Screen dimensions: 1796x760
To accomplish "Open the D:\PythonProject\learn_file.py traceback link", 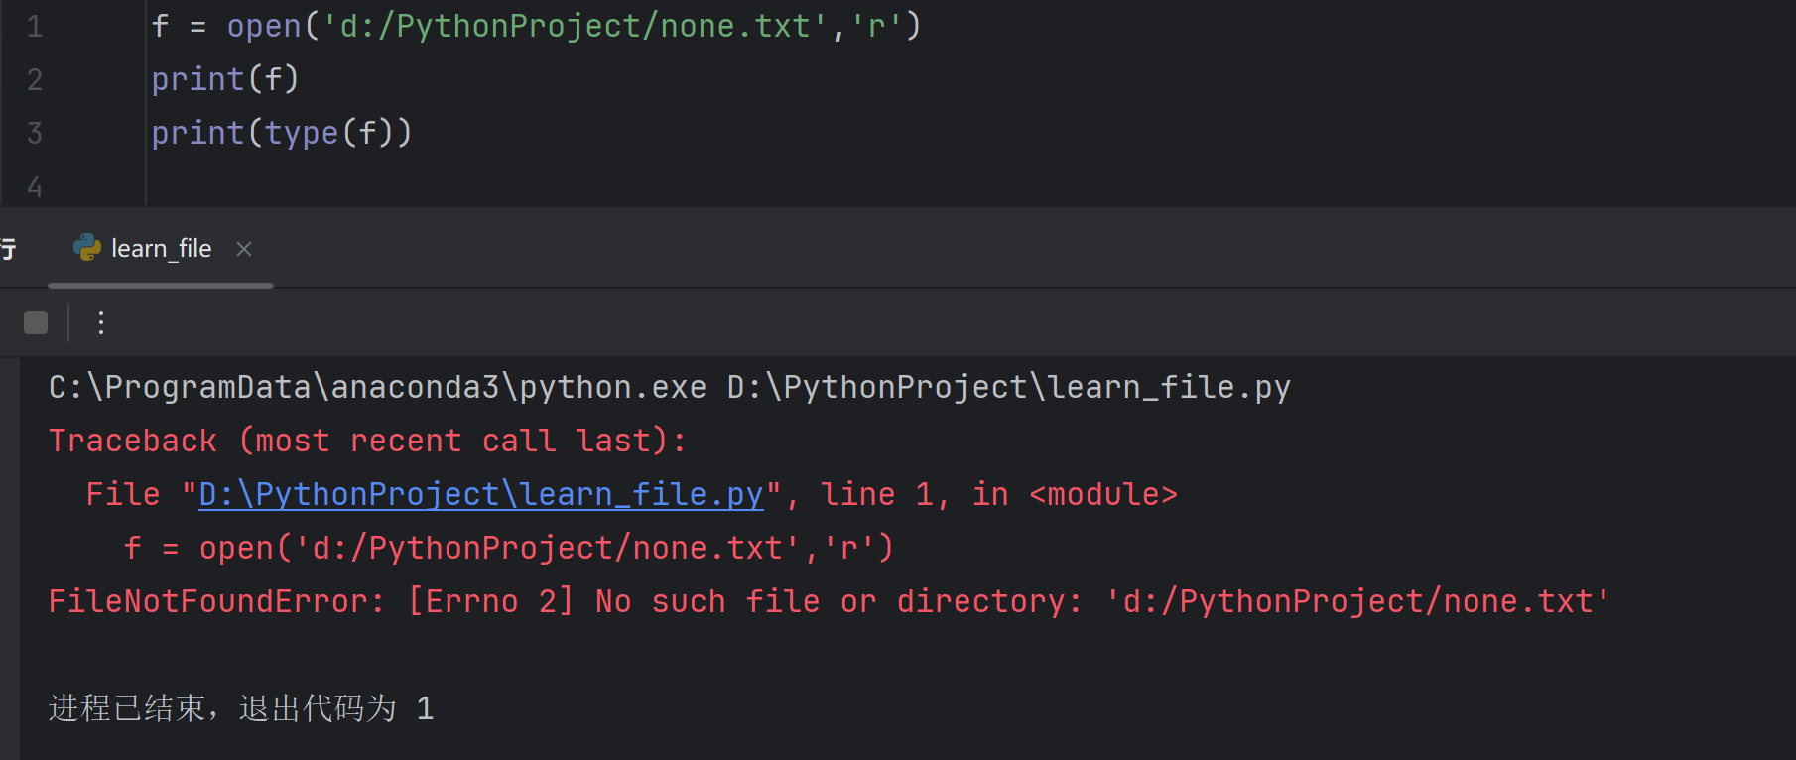I will (x=481, y=494).
